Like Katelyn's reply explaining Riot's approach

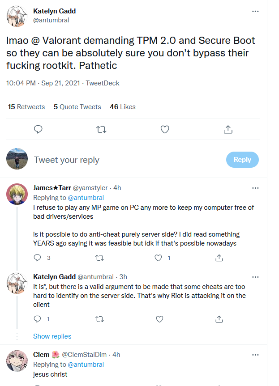point(159,319)
